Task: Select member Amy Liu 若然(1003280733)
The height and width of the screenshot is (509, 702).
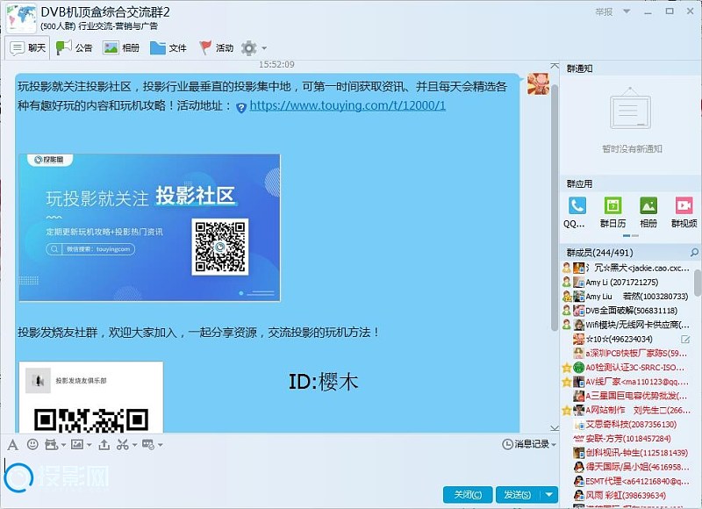Action: (x=627, y=297)
